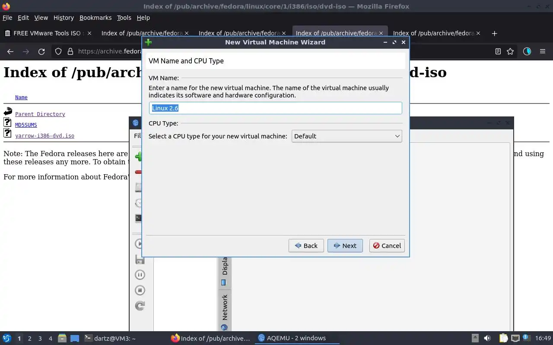Click the Firefox account/sync circle icon
This screenshot has width=553, height=345.
(x=527, y=51)
